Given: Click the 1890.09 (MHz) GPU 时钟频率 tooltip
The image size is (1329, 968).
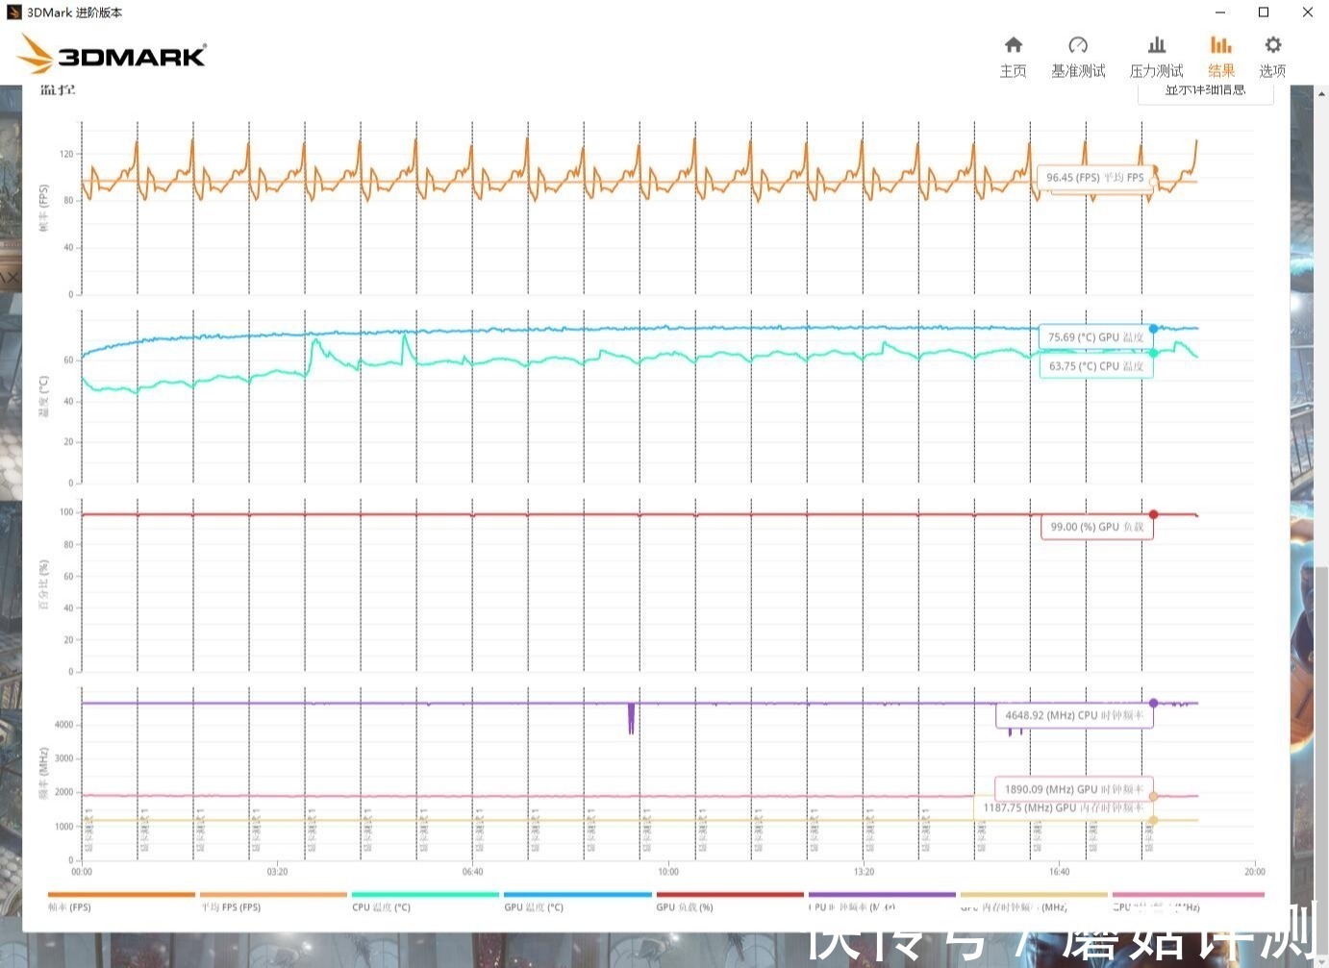Looking at the screenshot, I should [1074, 789].
